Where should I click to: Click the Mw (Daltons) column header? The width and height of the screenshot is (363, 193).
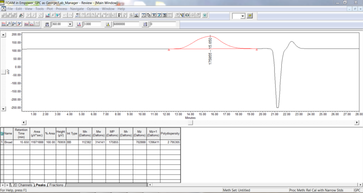tap(99, 134)
